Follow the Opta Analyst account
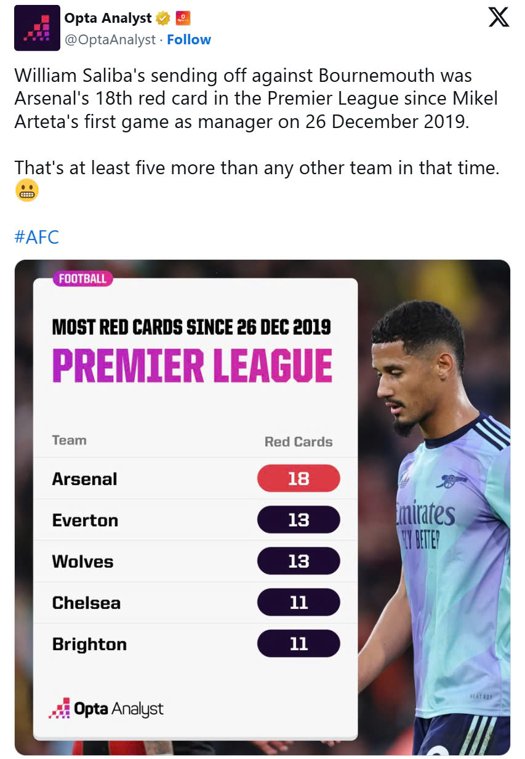525x759 pixels. tap(189, 40)
